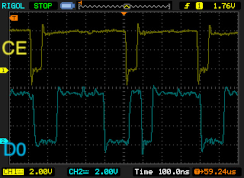Click the Time 100.0ns timebase readout

[162, 172]
